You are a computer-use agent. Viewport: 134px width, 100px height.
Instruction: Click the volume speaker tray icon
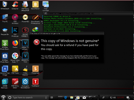point(114,98)
